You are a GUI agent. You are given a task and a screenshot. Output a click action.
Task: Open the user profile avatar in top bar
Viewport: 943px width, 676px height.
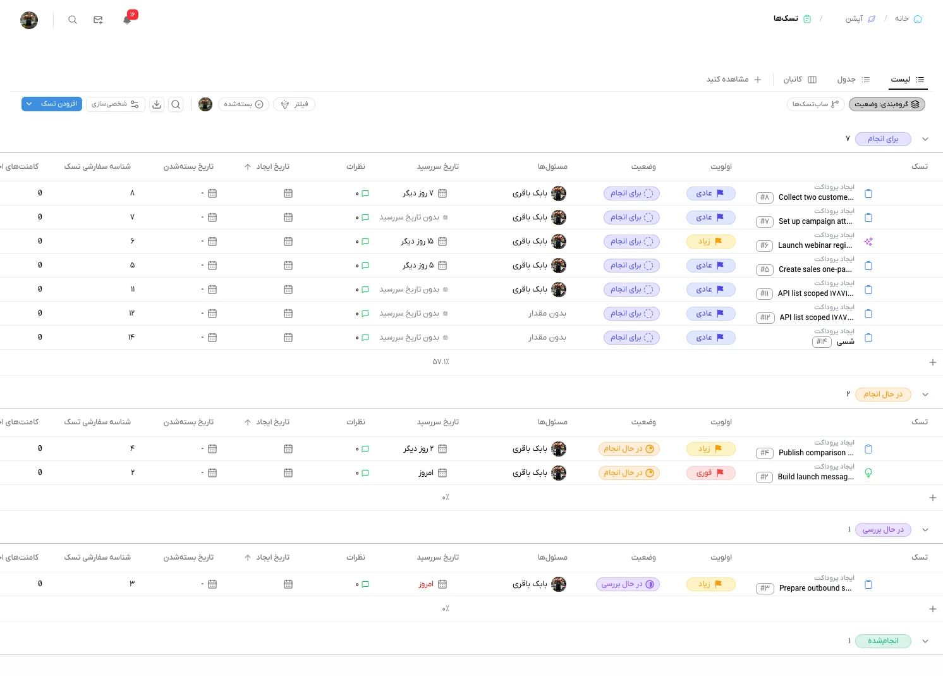[x=29, y=20]
